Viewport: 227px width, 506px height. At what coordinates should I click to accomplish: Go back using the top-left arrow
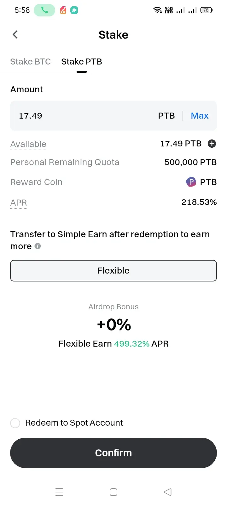click(x=15, y=34)
